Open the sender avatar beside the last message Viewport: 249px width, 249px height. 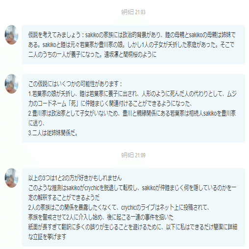click(11, 178)
